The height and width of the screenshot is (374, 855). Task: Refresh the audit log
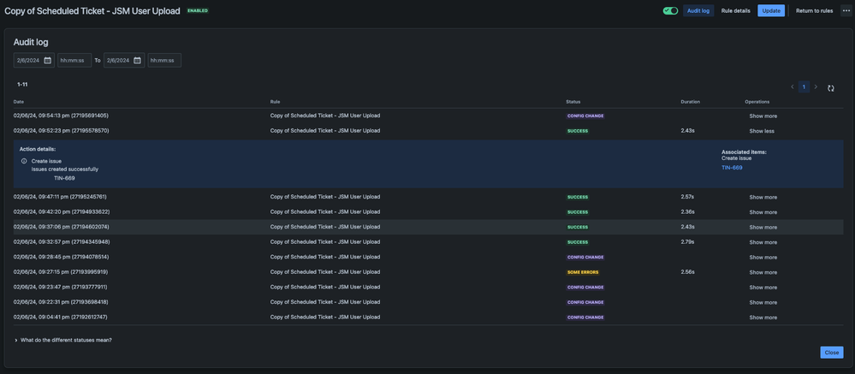pyautogui.click(x=831, y=88)
